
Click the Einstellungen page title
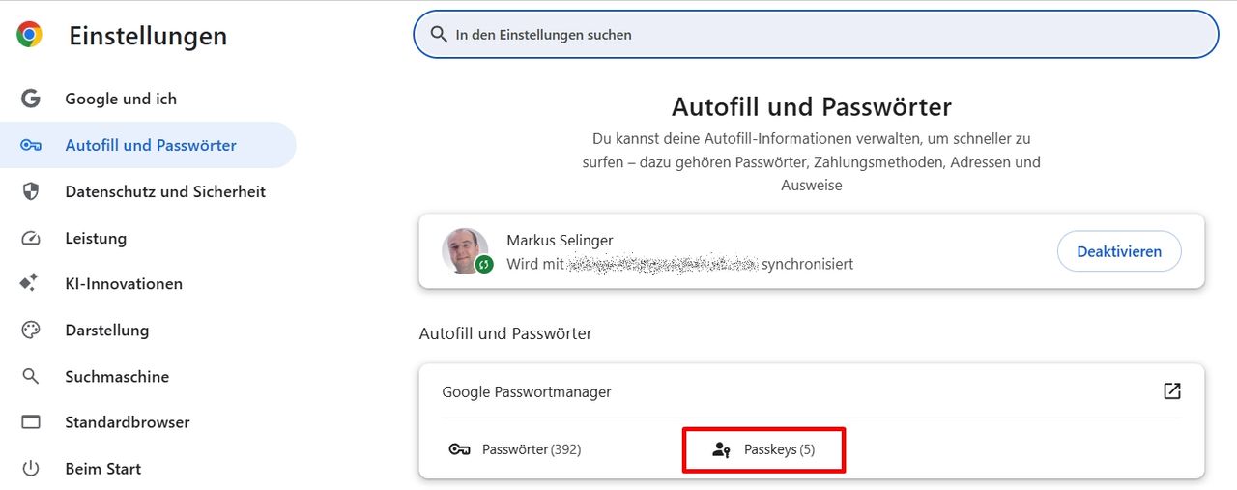pyautogui.click(x=148, y=36)
